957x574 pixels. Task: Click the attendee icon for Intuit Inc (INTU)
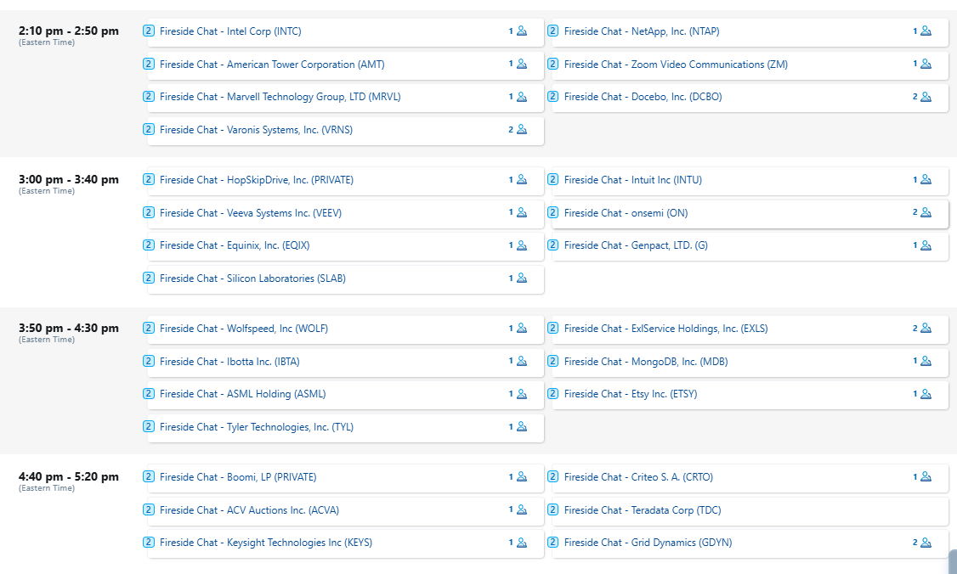coord(926,179)
